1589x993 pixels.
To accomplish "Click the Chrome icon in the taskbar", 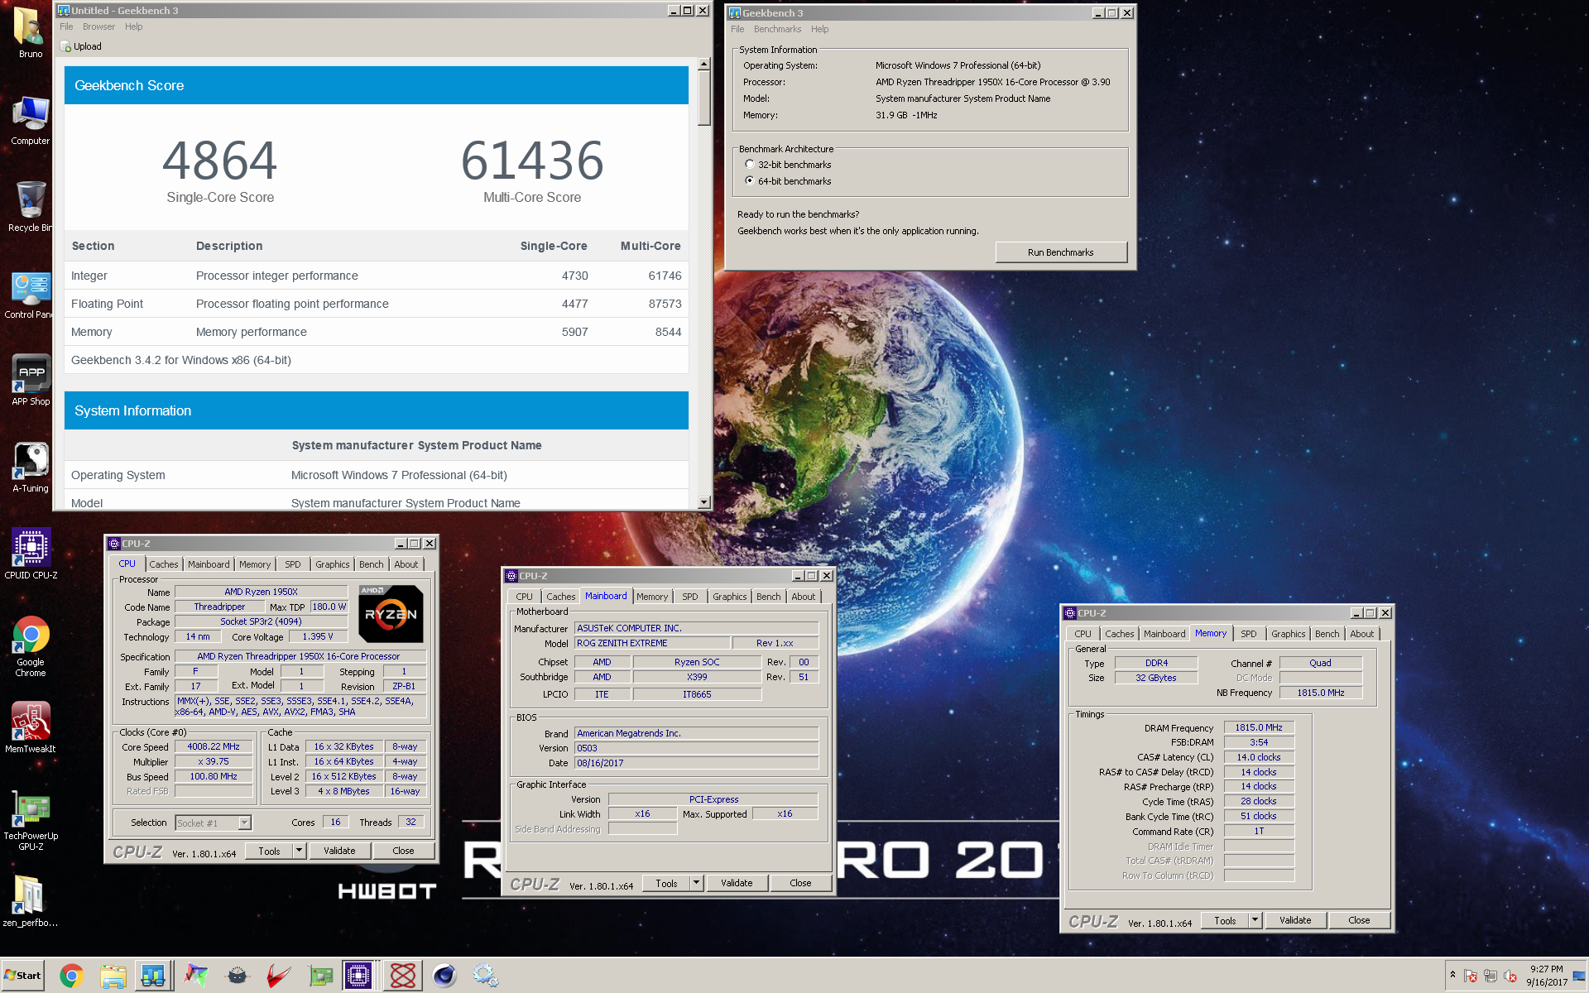I will point(71,976).
